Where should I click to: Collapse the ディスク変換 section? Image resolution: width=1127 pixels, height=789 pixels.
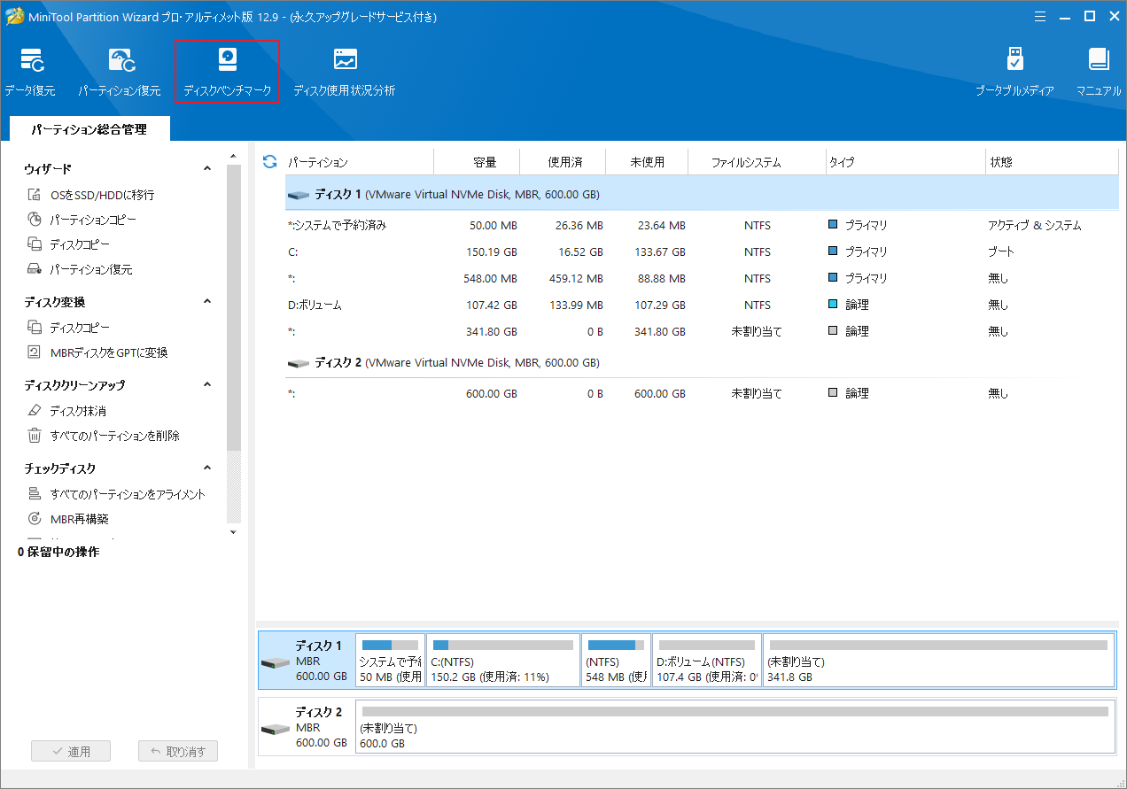(207, 301)
